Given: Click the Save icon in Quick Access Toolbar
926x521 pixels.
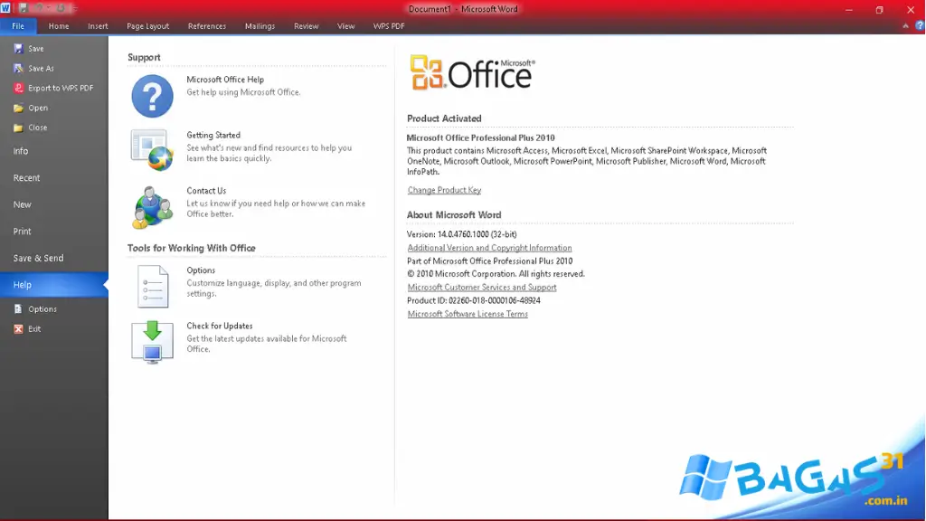Looking at the screenshot, I should click(x=24, y=8).
